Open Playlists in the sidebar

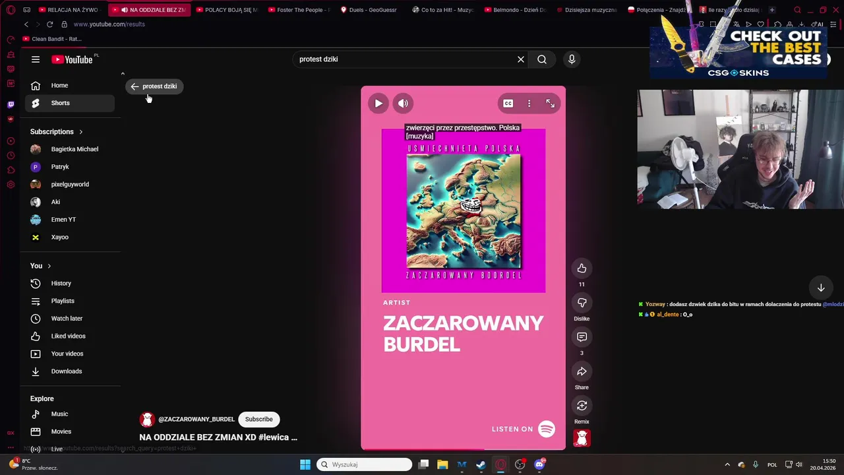(70, 301)
